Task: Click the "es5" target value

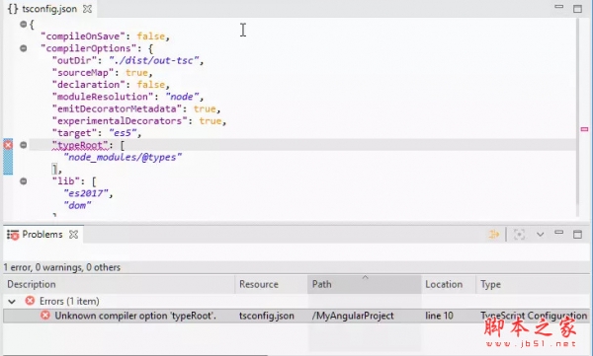Action: click(123, 133)
